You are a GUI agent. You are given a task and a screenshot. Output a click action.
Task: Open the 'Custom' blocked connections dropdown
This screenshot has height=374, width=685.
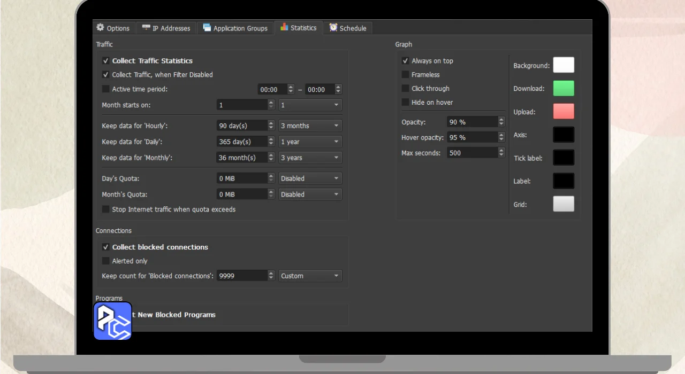310,276
